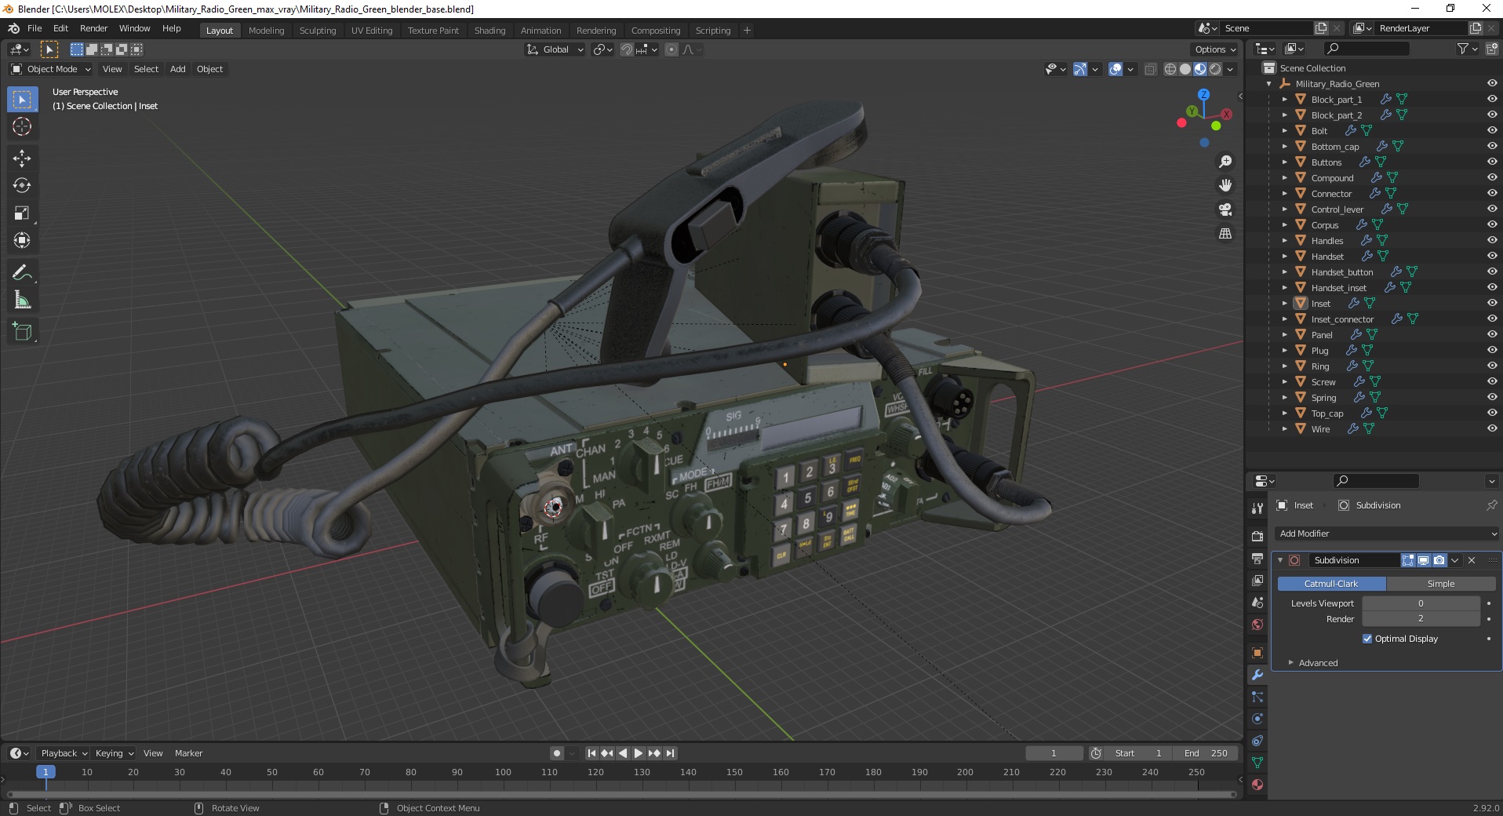
Task: Select the Cursor tool in the toolbar
Action: coord(22,126)
